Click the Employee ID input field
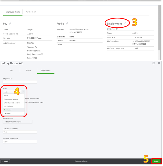Screen dimensions: 163x166 pyautogui.click(x=20, y=82)
